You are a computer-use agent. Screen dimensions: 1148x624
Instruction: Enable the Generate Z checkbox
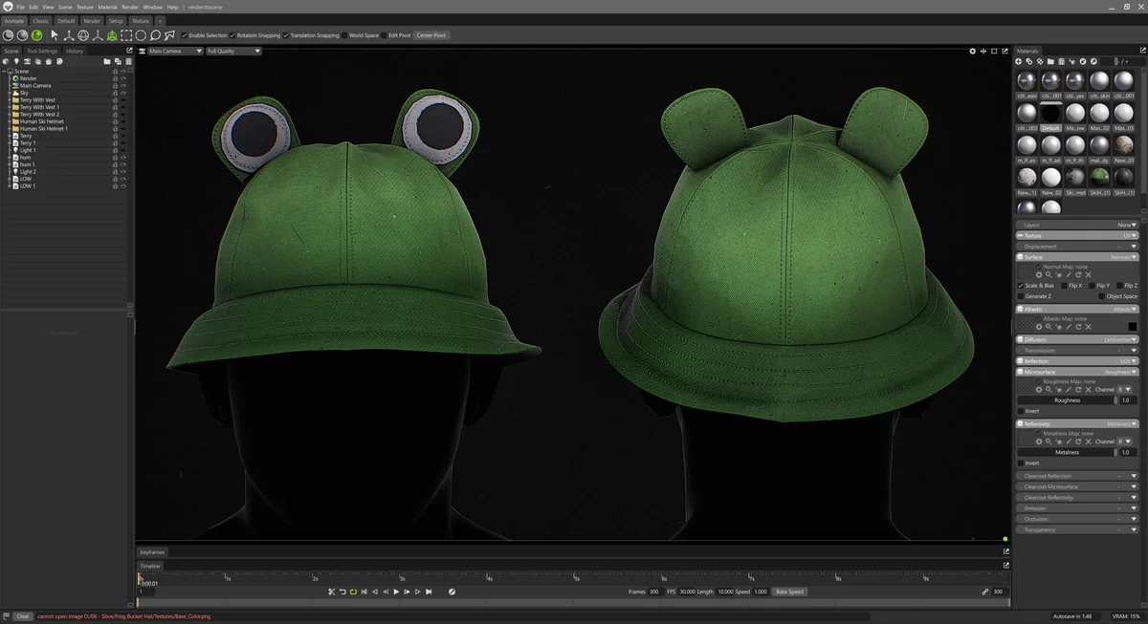click(1021, 296)
